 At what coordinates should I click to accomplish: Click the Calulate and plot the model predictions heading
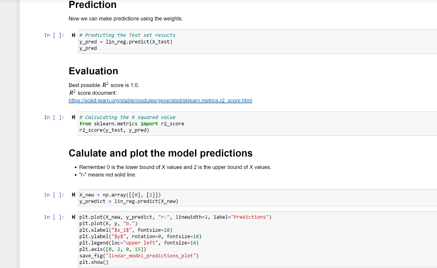[x=160, y=153]
